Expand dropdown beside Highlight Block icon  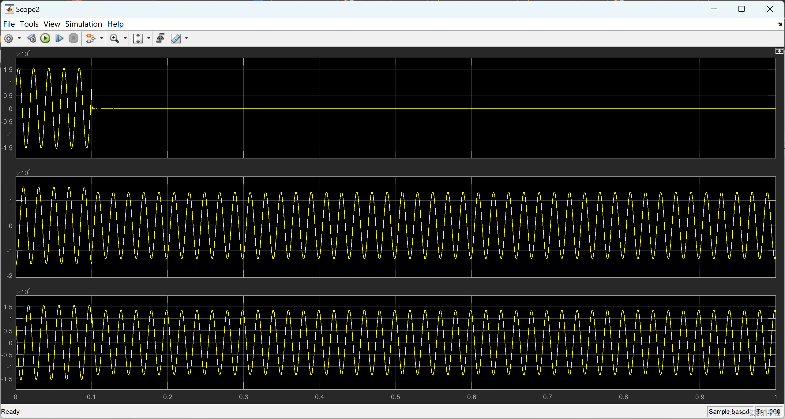(x=101, y=39)
